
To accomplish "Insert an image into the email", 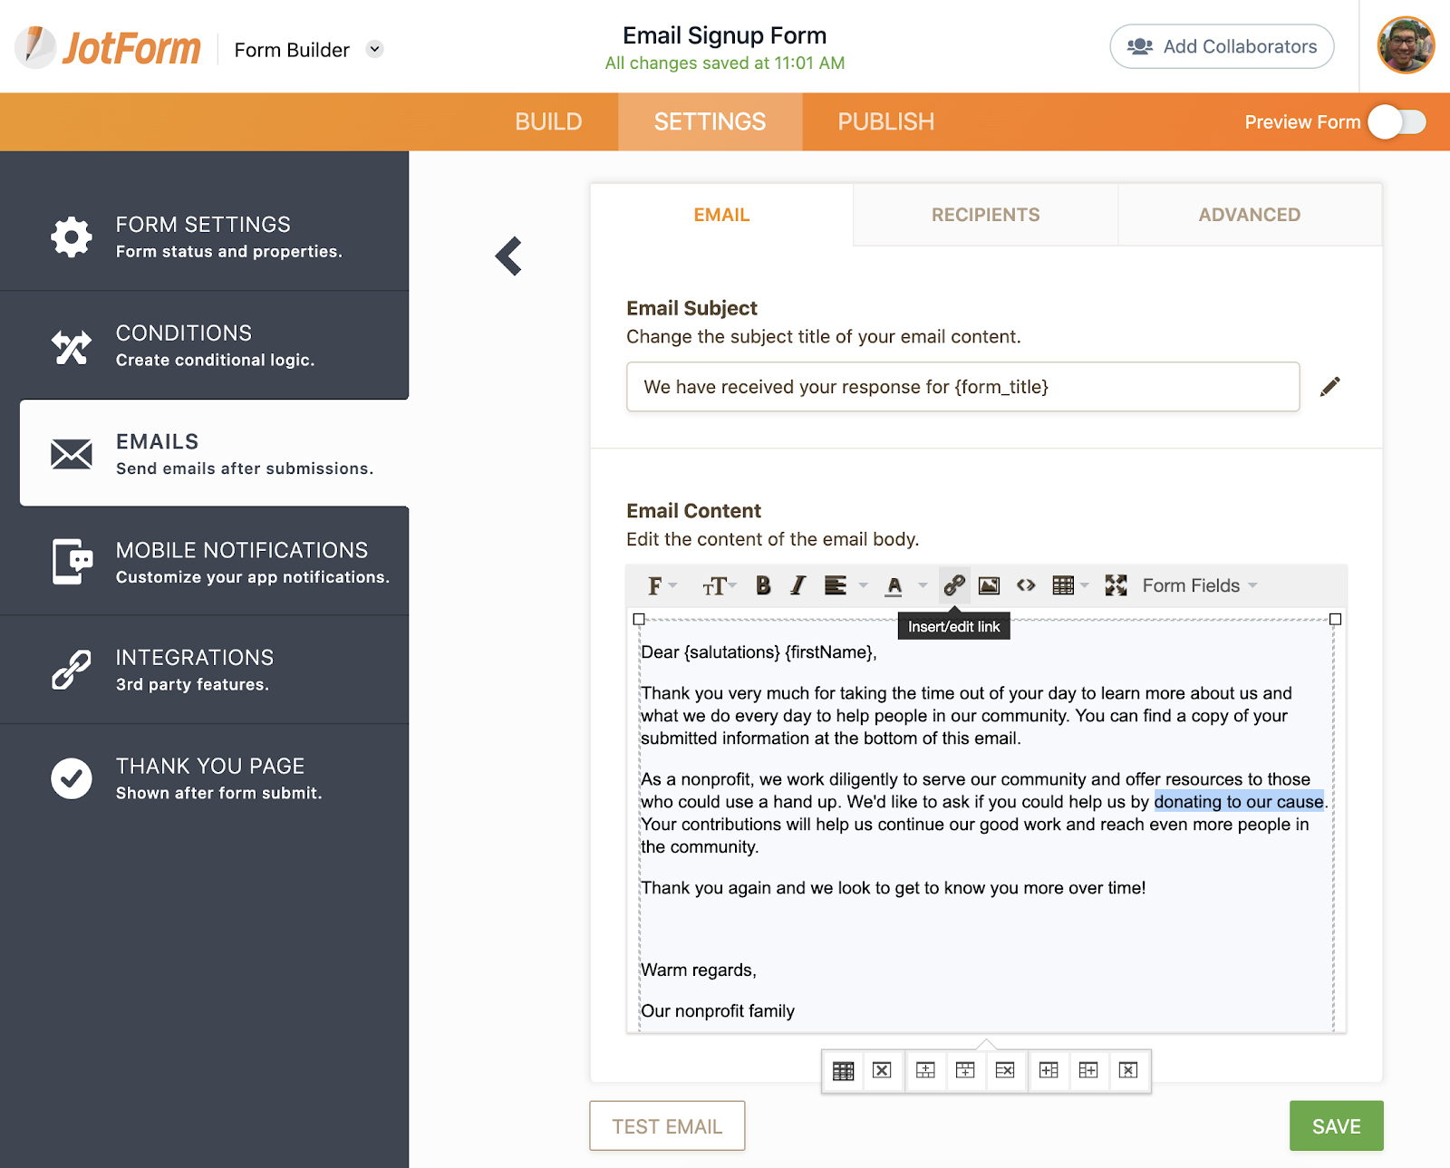I will coord(990,585).
